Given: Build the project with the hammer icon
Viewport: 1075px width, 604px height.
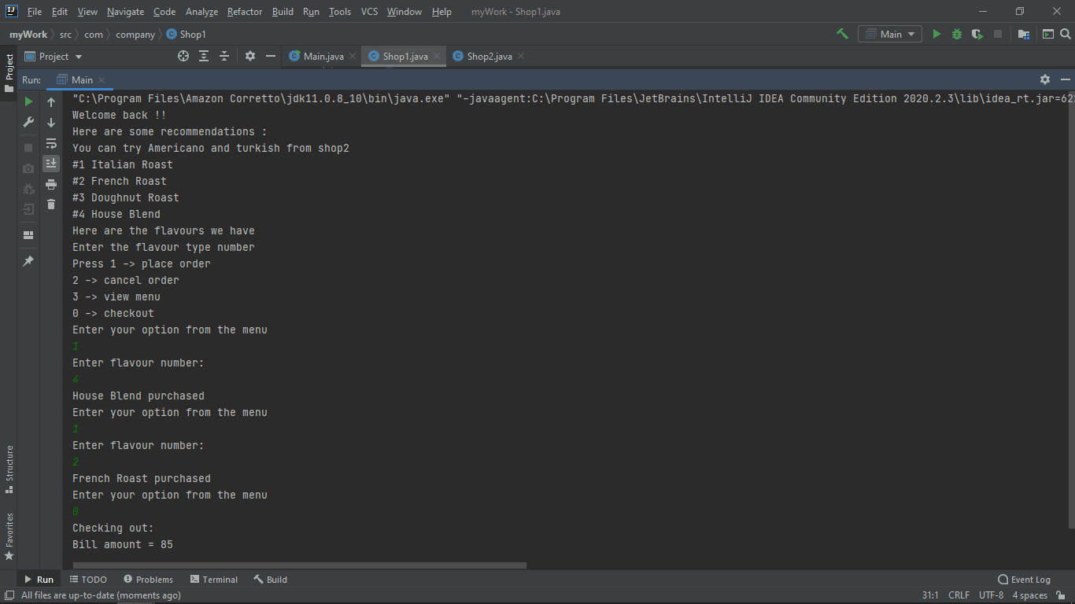Looking at the screenshot, I should tap(842, 34).
